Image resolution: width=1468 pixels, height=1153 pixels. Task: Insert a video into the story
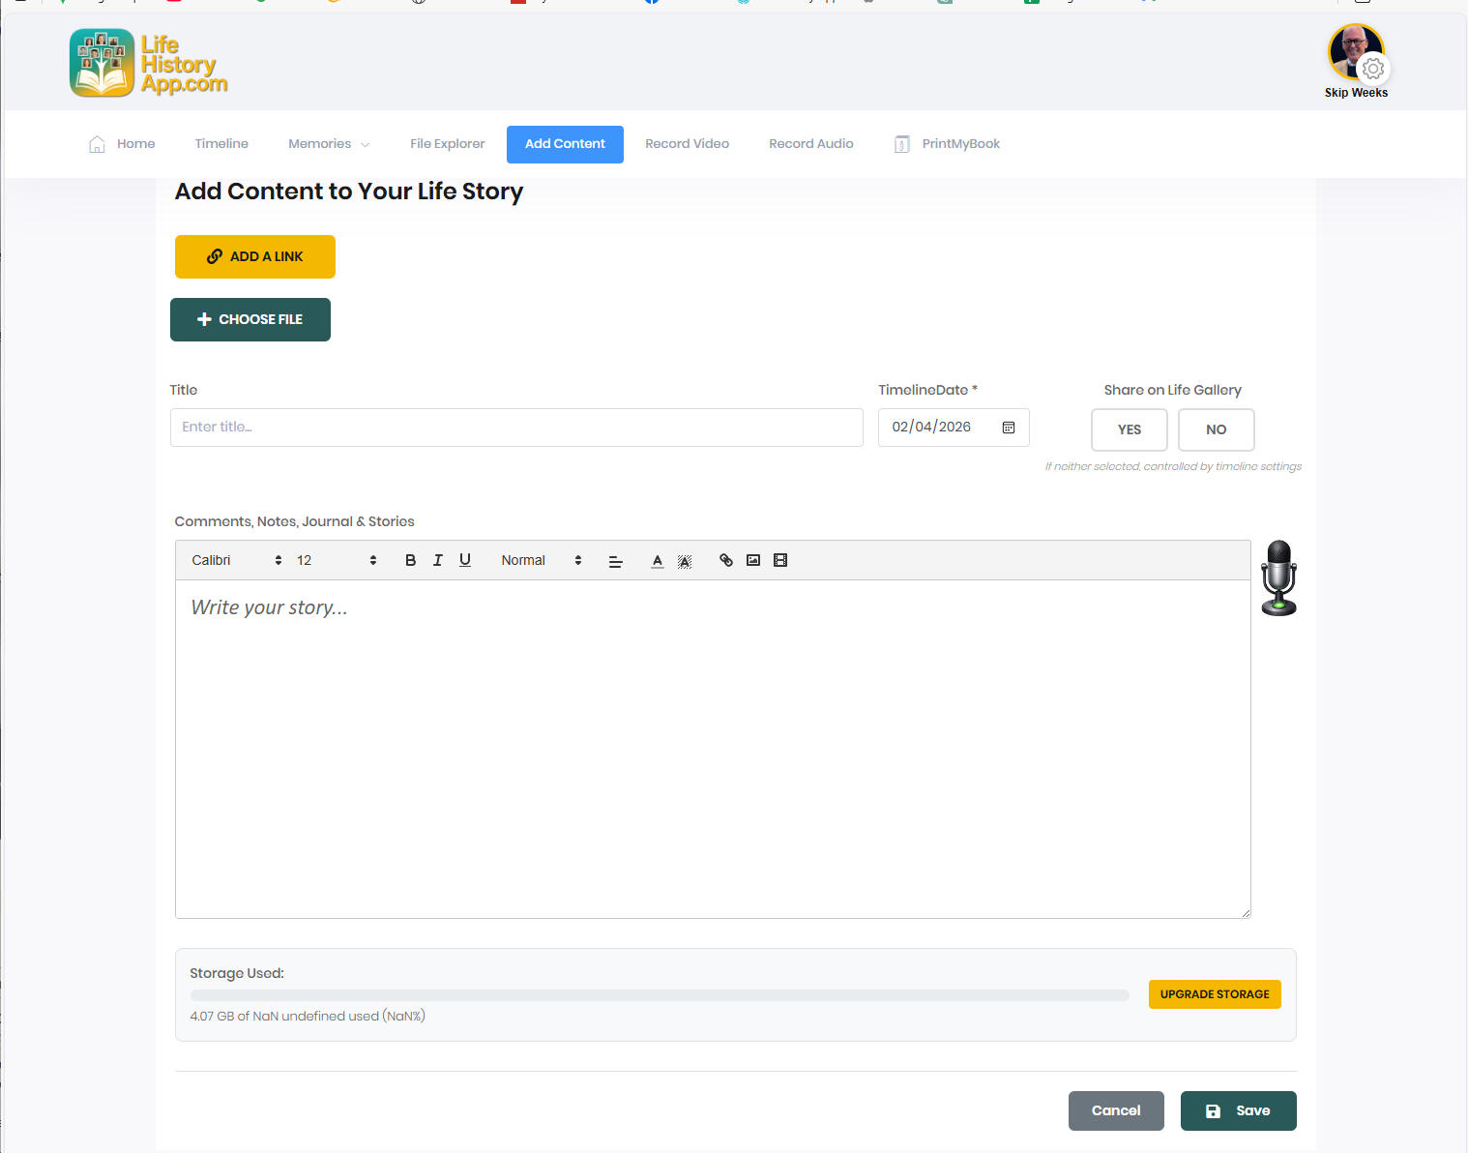click(x=780, y=560)
